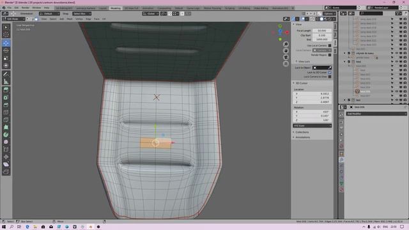Switch perspective/orthographic grid gizmo
This screenshot has height=230, width=409.
[x=286, y=64]
